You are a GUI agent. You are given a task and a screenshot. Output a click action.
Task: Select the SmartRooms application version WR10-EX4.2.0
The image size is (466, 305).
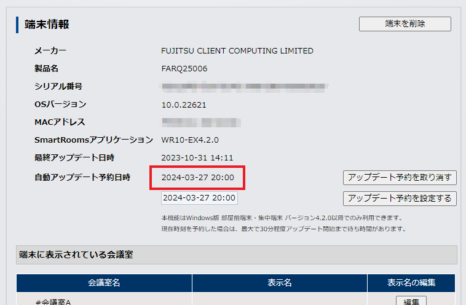(190, 140)
